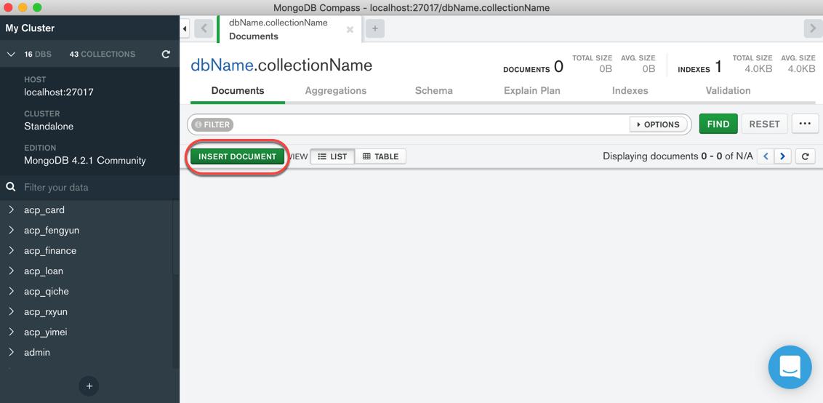Open the more options ellipsis menu
This screenshot has height=403, width=823.
click(805, 124)
